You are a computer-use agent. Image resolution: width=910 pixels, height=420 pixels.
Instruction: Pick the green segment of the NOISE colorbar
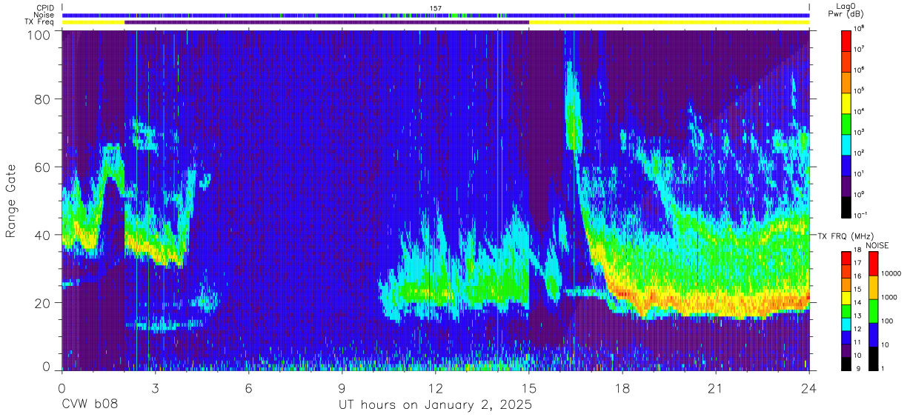click(x=873, y=311)
